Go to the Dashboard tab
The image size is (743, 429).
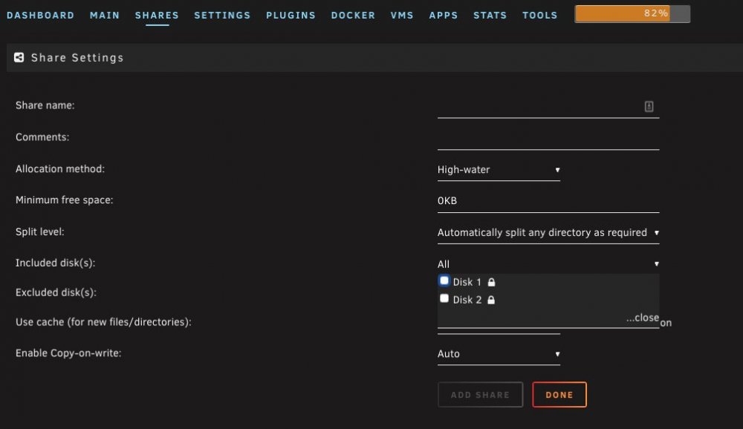pyautogui.click(x=41, y=15)
